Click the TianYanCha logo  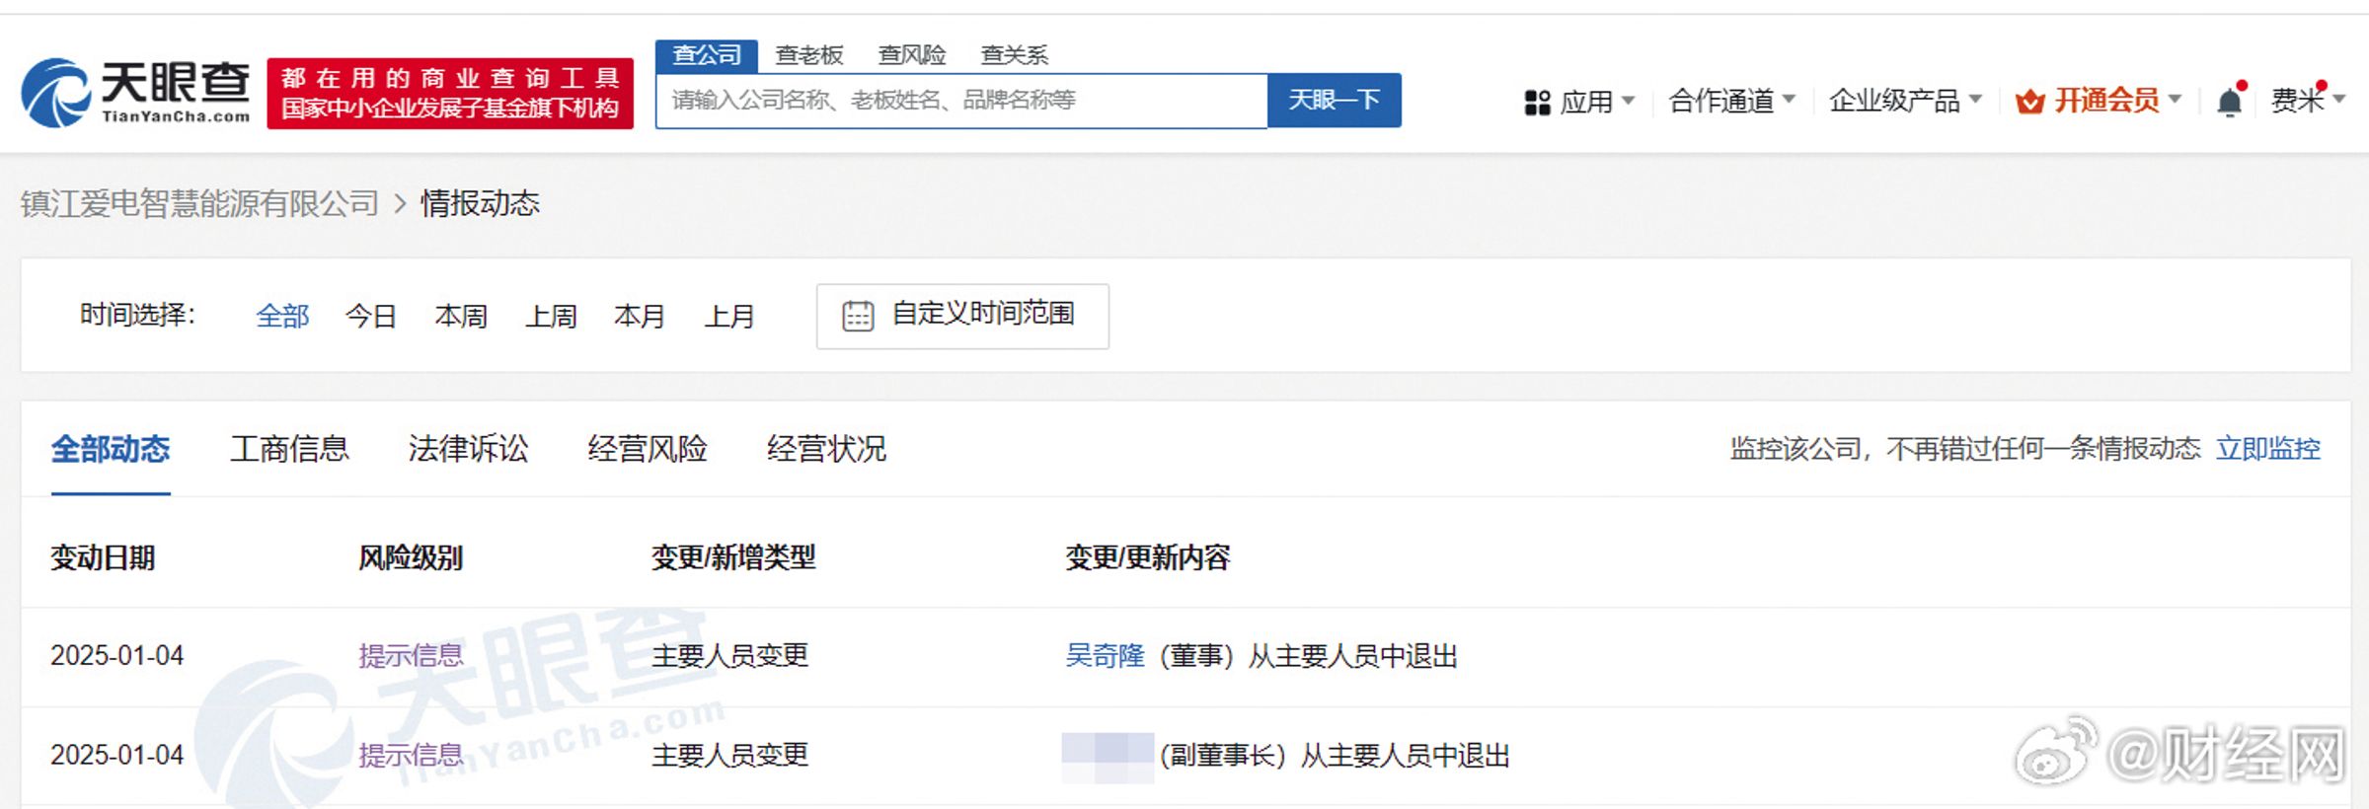tap(135, 93)
